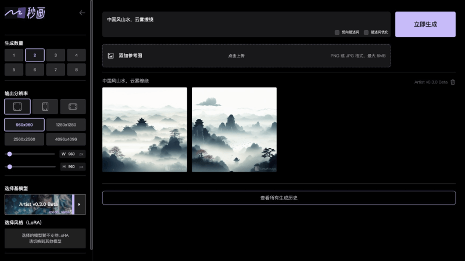Screen dimensions: 465x261
Task: Select the portrait aspect ratio icon
Action: pyautogui.click(x=45, y=107)
